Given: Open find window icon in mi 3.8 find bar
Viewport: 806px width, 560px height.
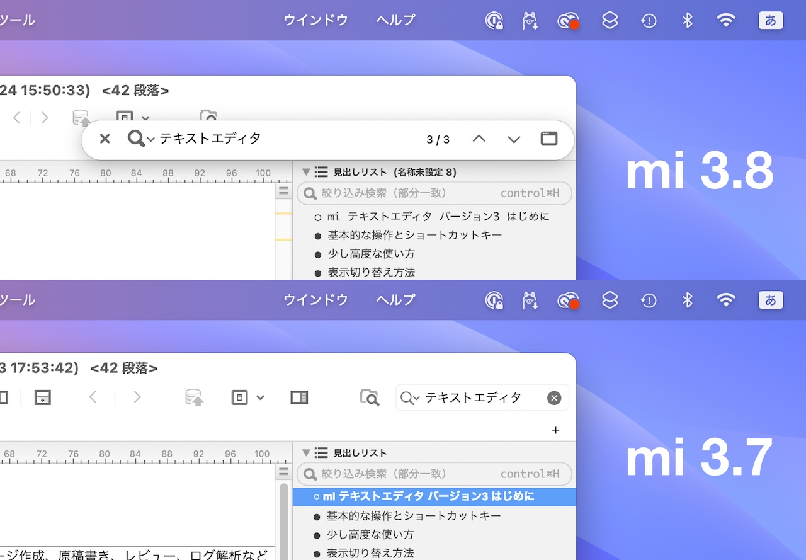Looking at the screenshot, I should click(549, 139).
